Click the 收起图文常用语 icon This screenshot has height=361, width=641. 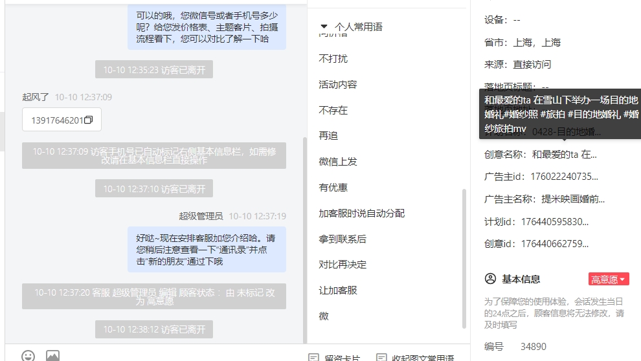[x=381, y=357]
